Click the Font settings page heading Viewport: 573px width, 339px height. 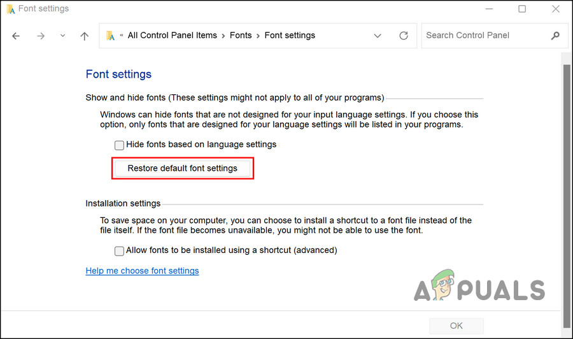118,75
